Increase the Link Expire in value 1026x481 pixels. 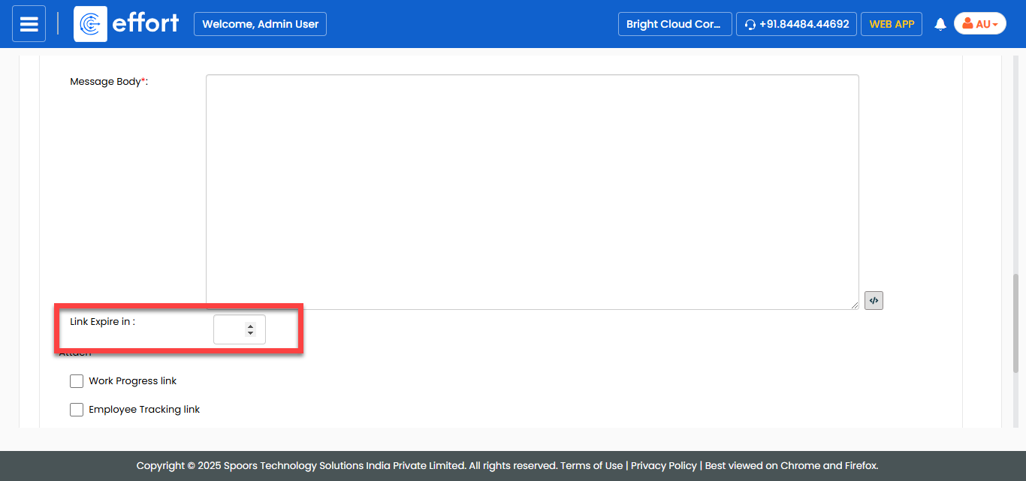coord(251,326)
